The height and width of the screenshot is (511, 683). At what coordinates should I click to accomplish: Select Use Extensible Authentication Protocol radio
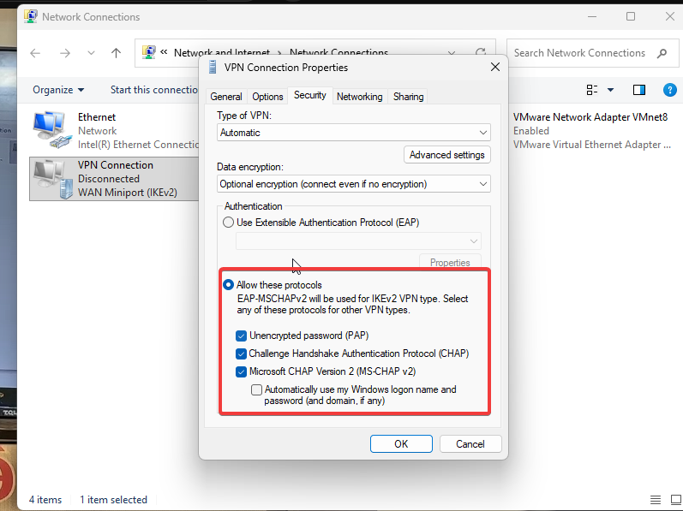[x=228, y=223]
